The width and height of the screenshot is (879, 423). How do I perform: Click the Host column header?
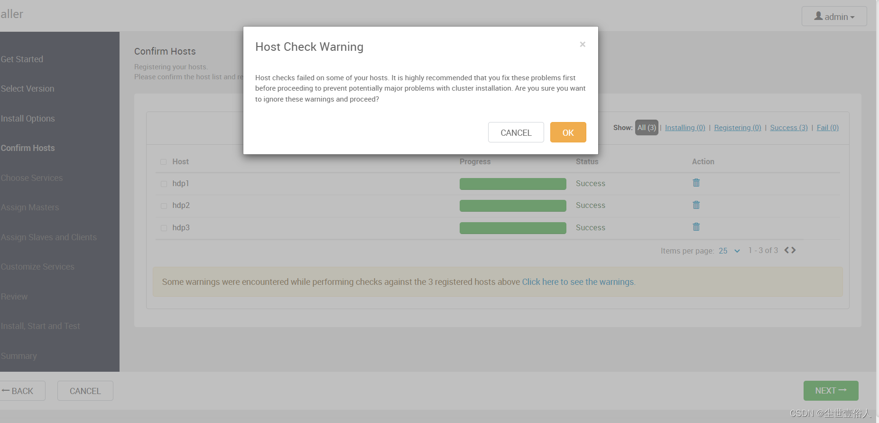coord(180,161)
